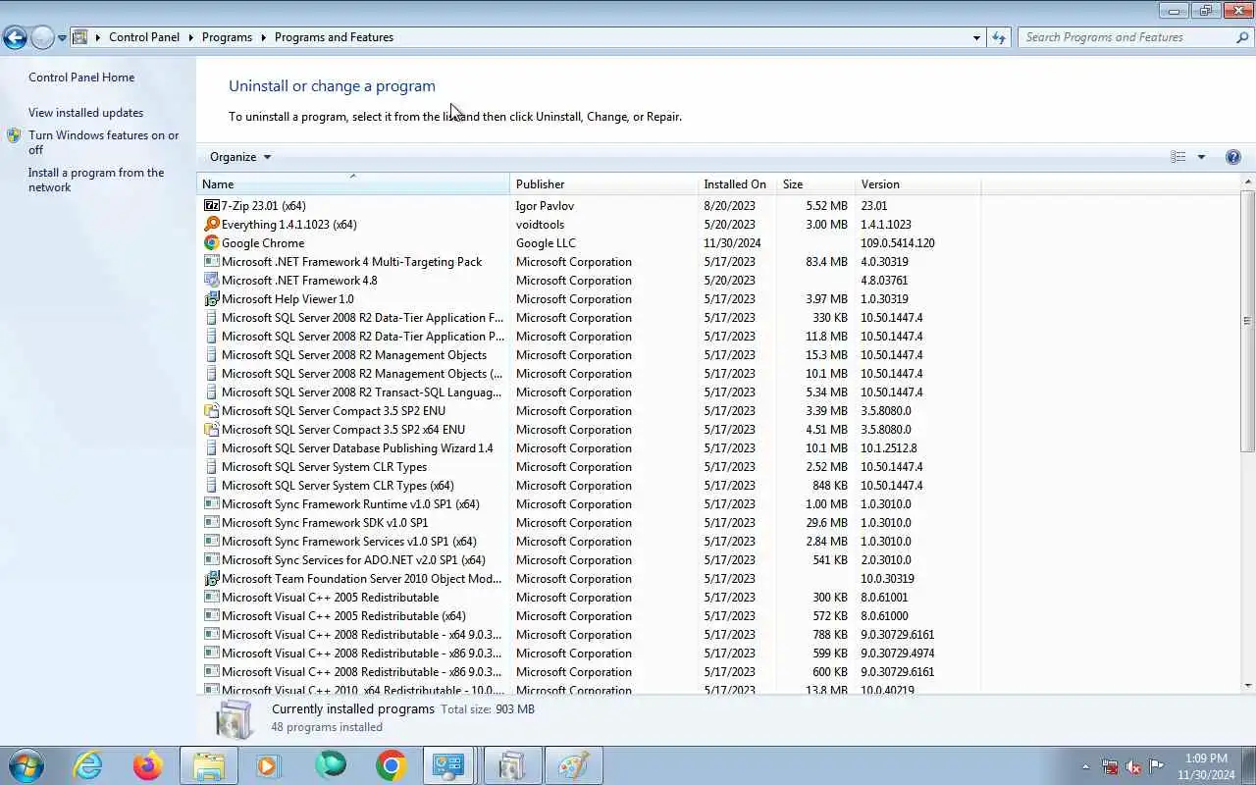
Task: Click the Igor Pavlov publisher cell
Action: 545,206
